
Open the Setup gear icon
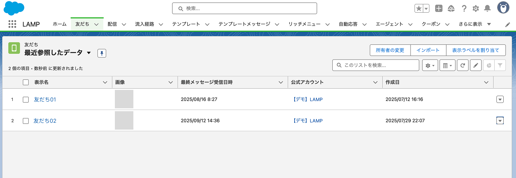point(475,8)
